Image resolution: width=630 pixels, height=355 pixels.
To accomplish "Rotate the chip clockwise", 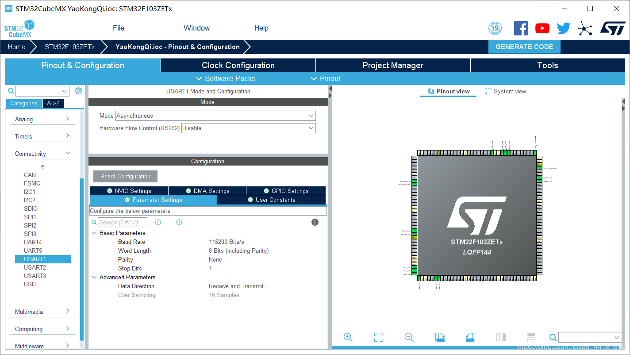I will [x=440, y=337].
